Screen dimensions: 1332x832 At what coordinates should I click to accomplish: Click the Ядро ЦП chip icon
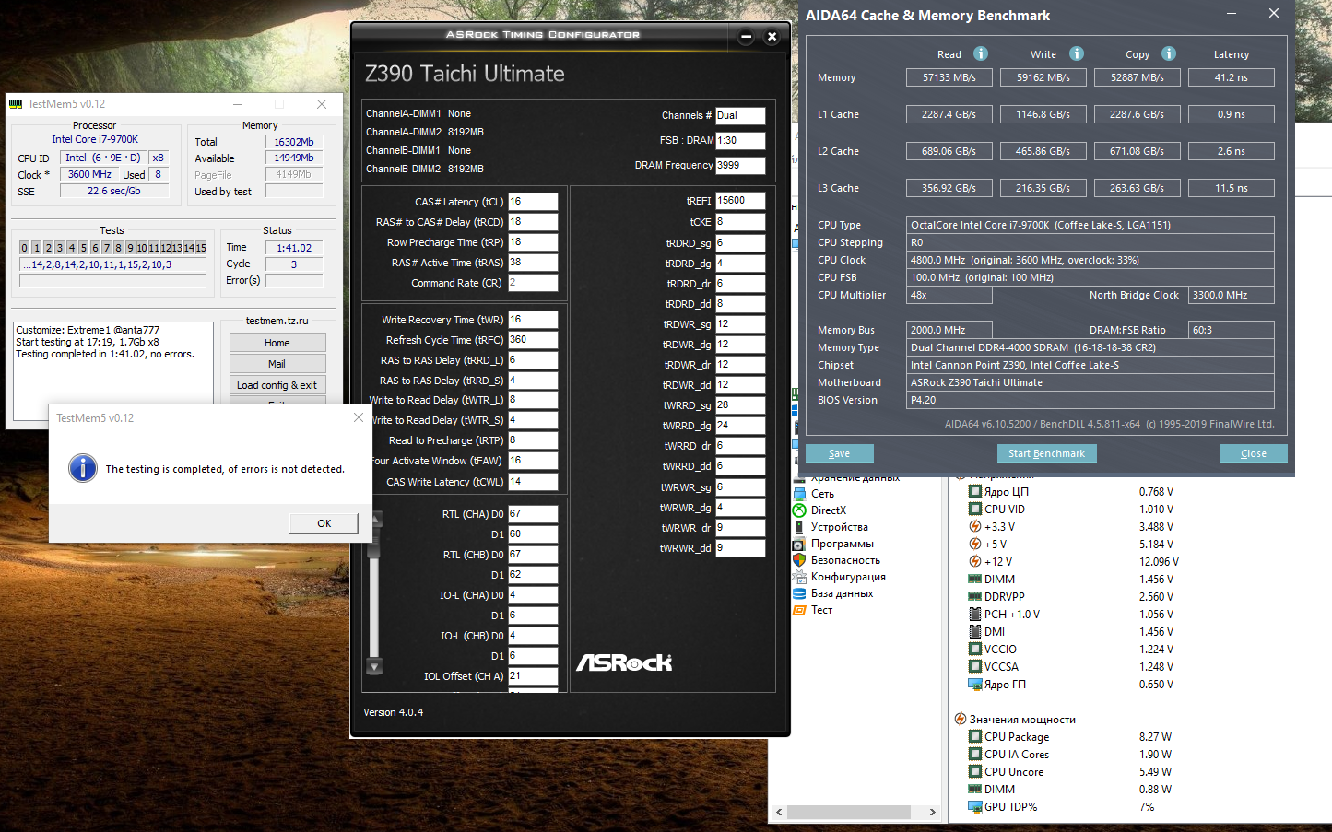tap(974, 492)
